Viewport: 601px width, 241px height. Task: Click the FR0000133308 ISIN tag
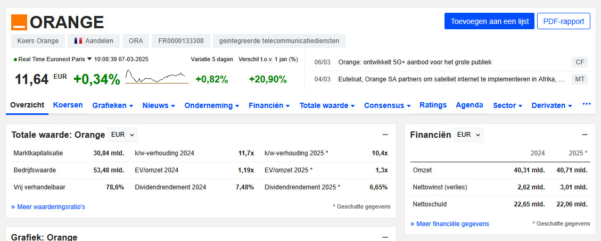tap(181, 41)
